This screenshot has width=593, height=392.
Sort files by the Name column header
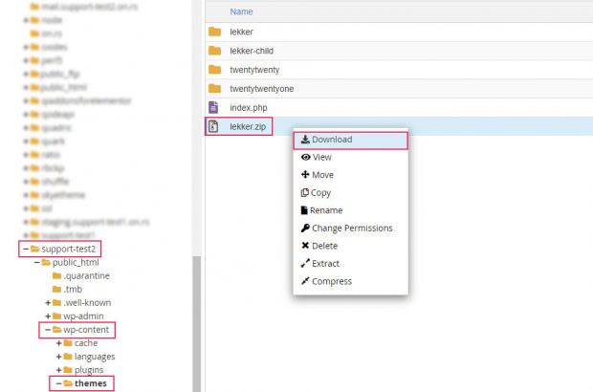click(241, 11)
